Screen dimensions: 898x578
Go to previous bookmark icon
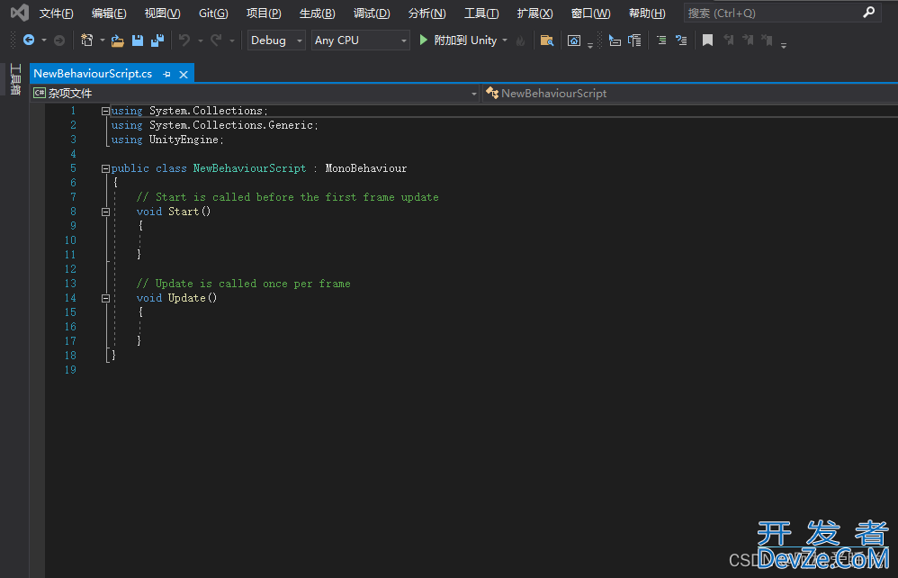point(729,40)
